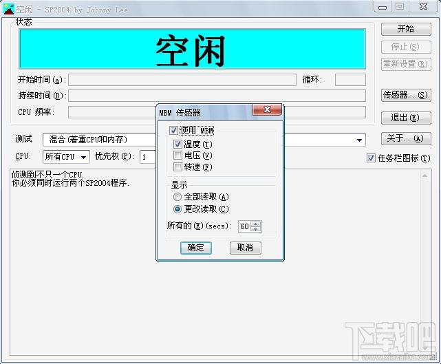This screenshot has height=364, width=441.
Task: Click the 持续时间 field
Action: coord(217,96)
